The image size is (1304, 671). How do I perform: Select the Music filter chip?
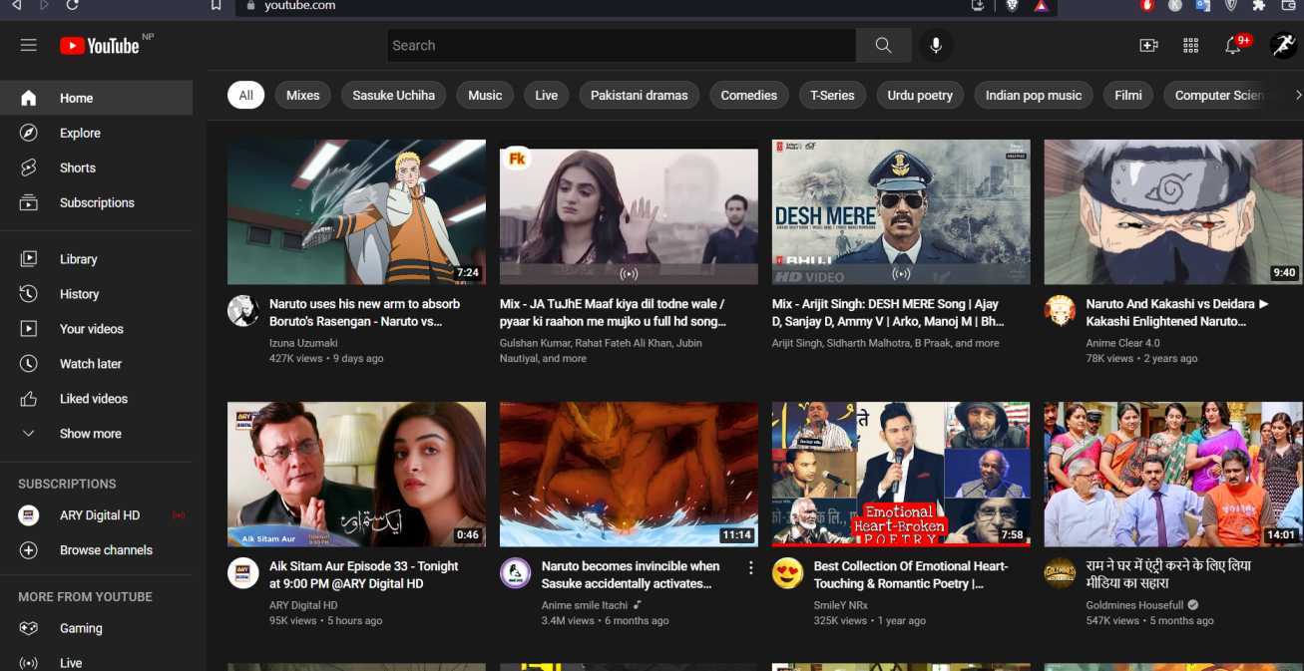tap(485, 96)
